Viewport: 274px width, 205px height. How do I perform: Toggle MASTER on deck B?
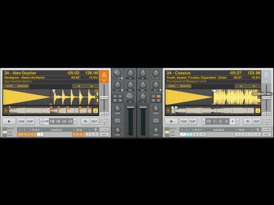pyautogui.click(x=185, y=86)
